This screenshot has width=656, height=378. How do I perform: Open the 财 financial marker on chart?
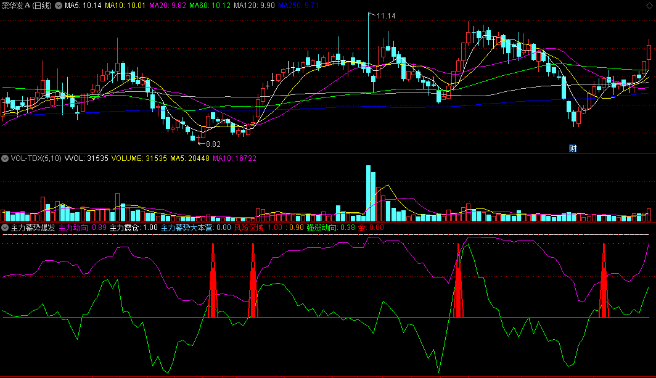tap(573, 148)
